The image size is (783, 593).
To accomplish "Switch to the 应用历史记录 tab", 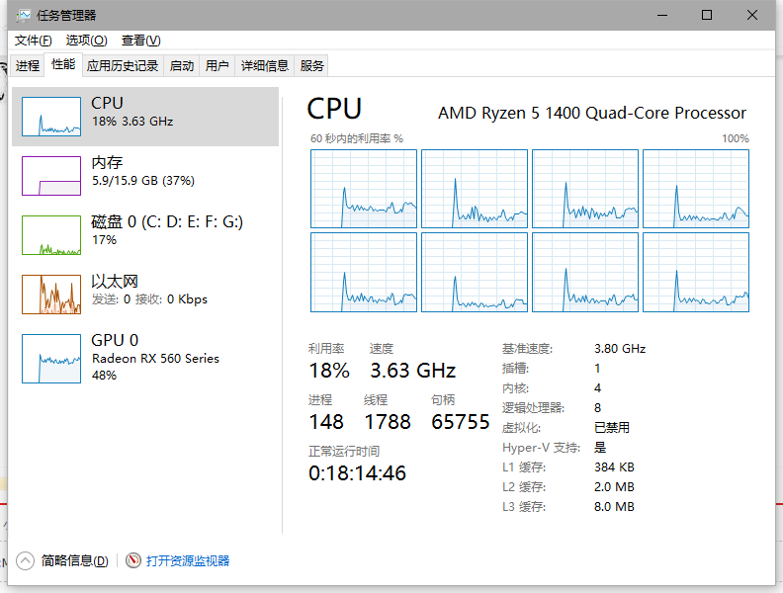I will pyautogui.click(x=123, y=66).
